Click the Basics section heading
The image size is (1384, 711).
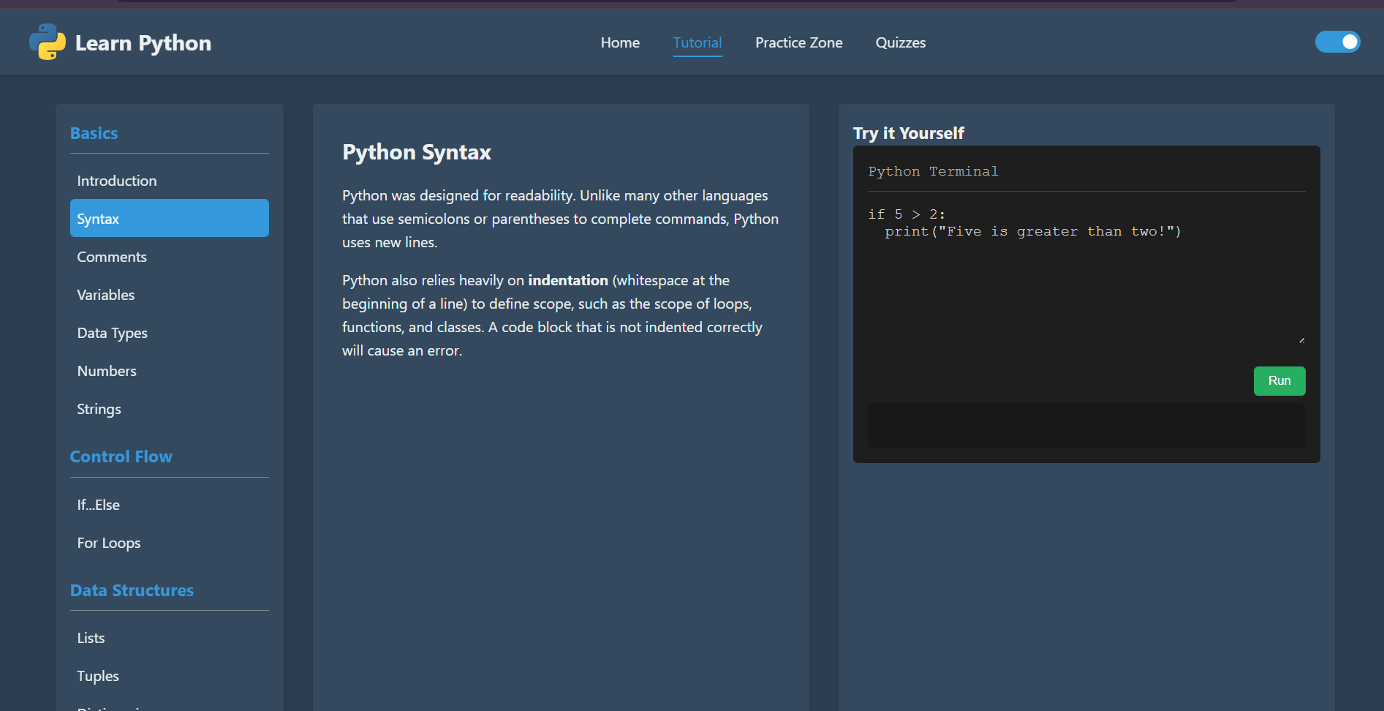94,133
